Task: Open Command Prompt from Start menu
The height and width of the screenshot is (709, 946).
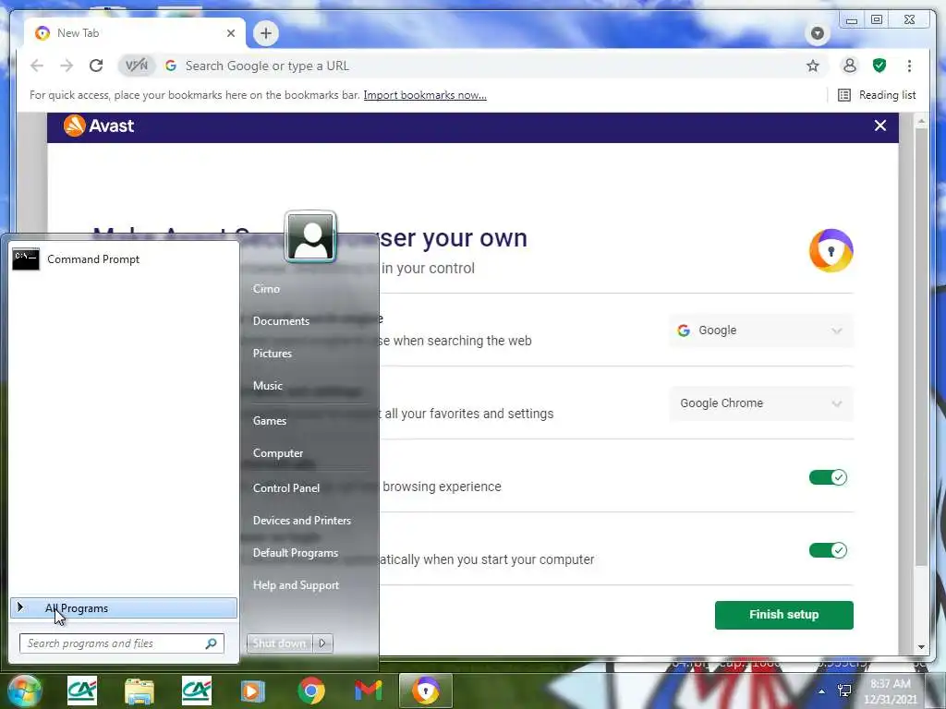Action: [124, 259]
